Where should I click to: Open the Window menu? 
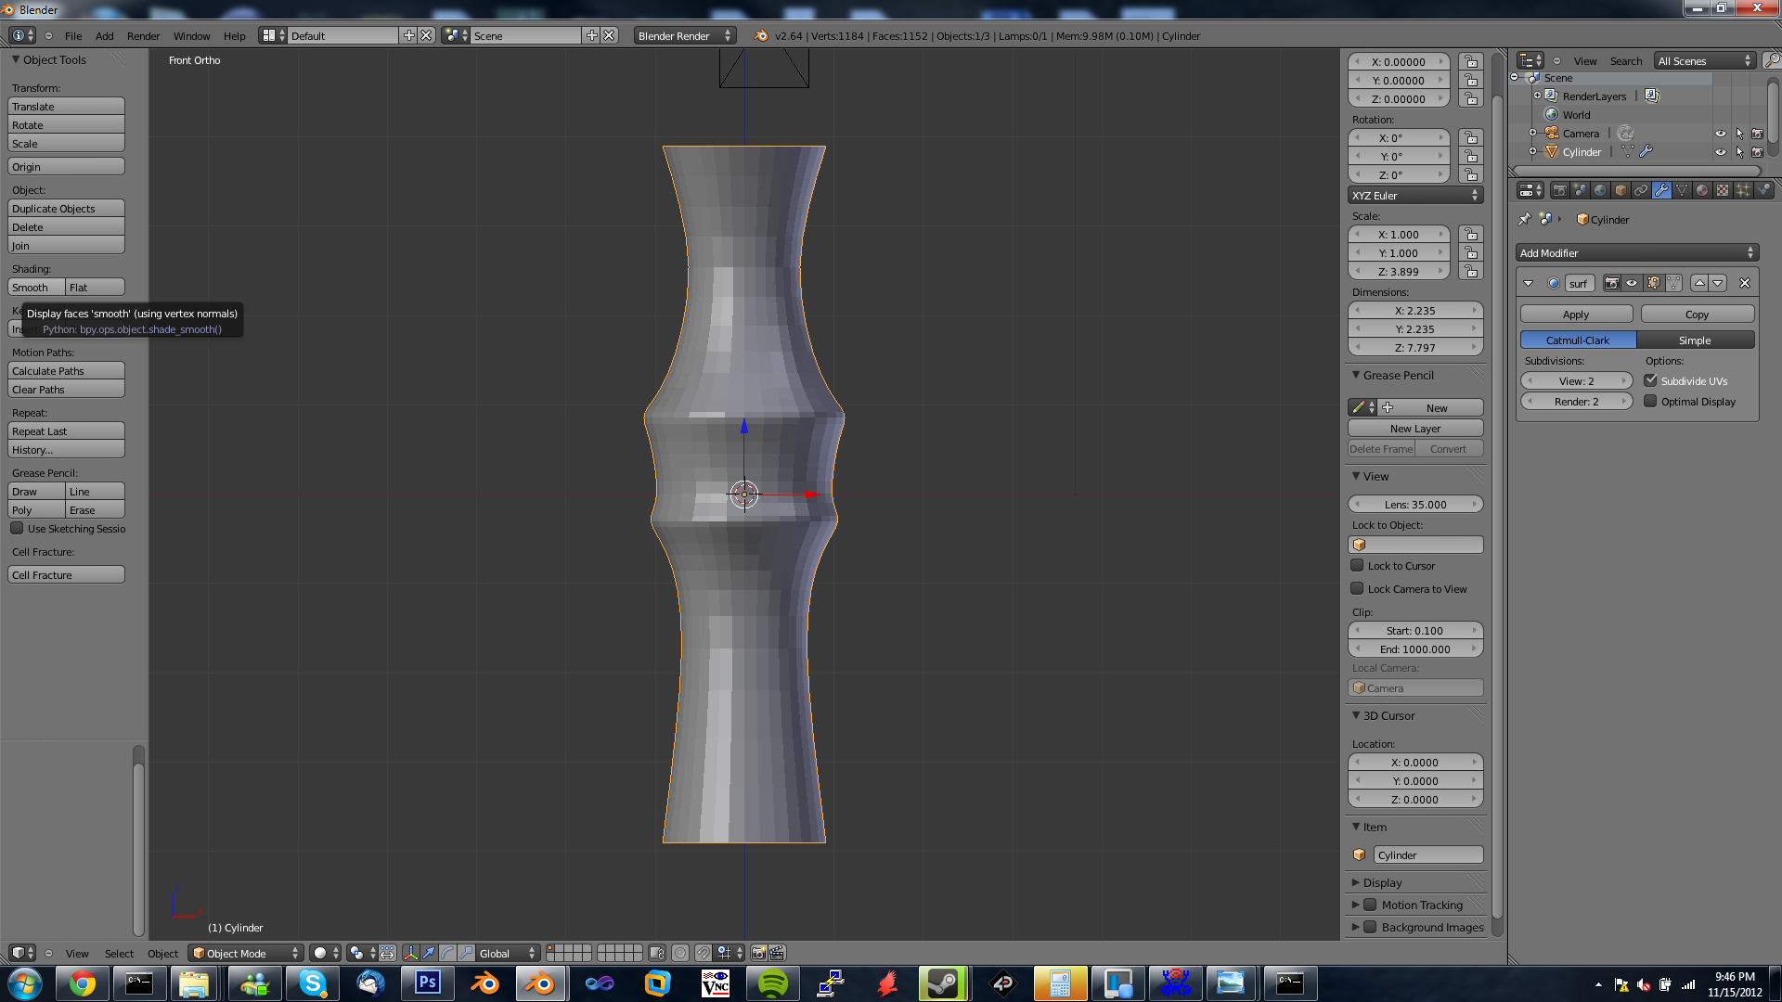[191, 36]
